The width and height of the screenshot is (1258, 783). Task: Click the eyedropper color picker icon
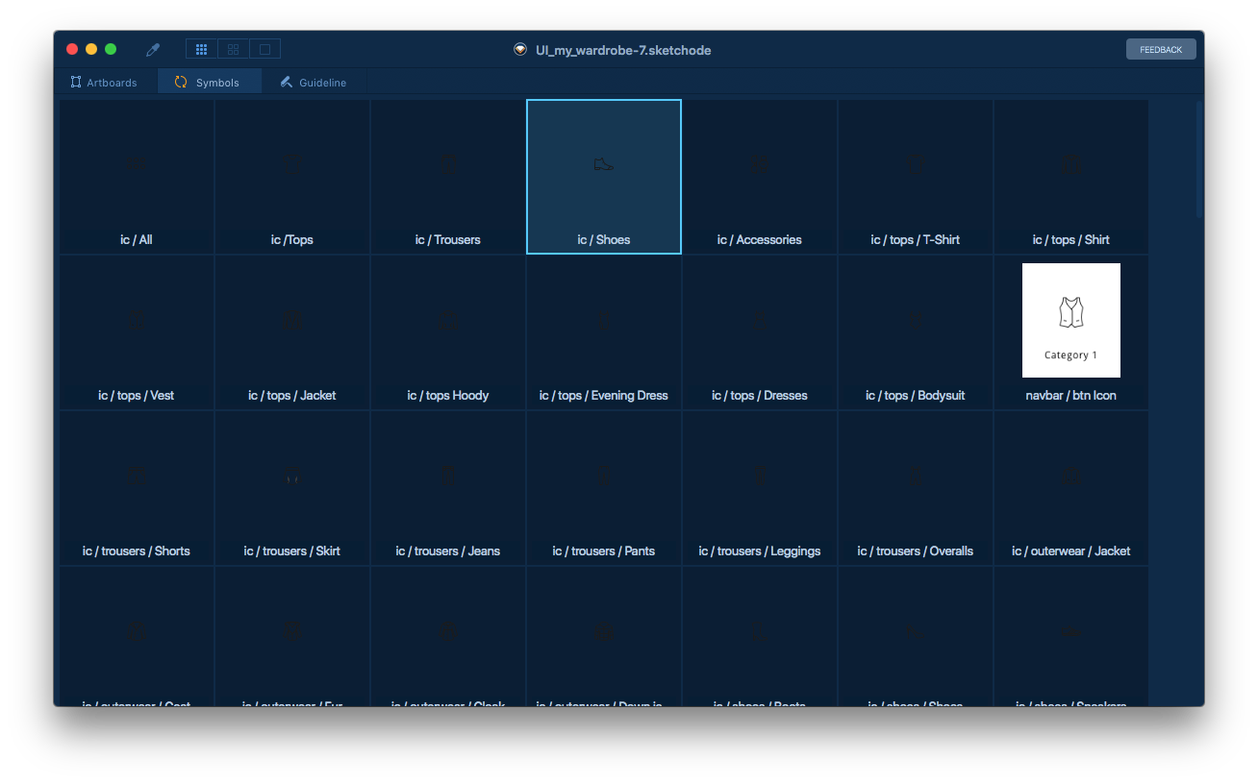[153, 50]
